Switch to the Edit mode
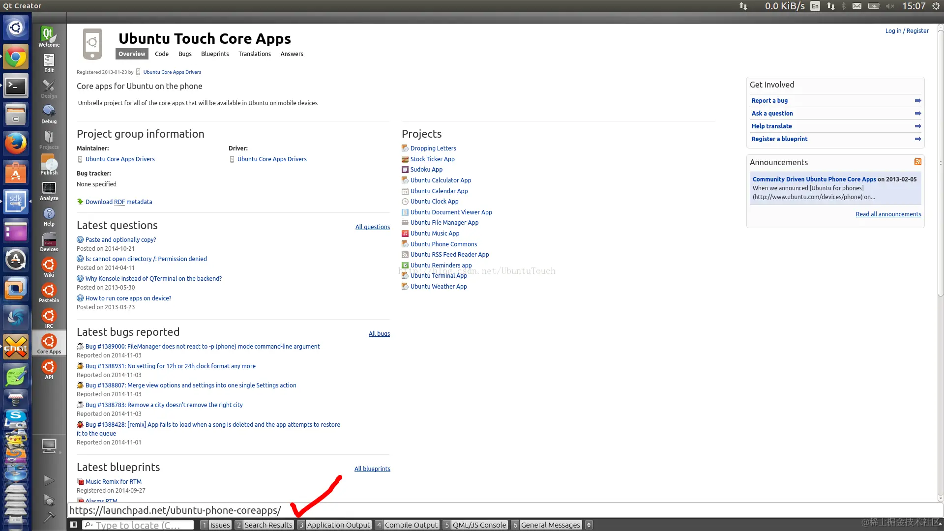The image size is (944, 531). (49, 63)
